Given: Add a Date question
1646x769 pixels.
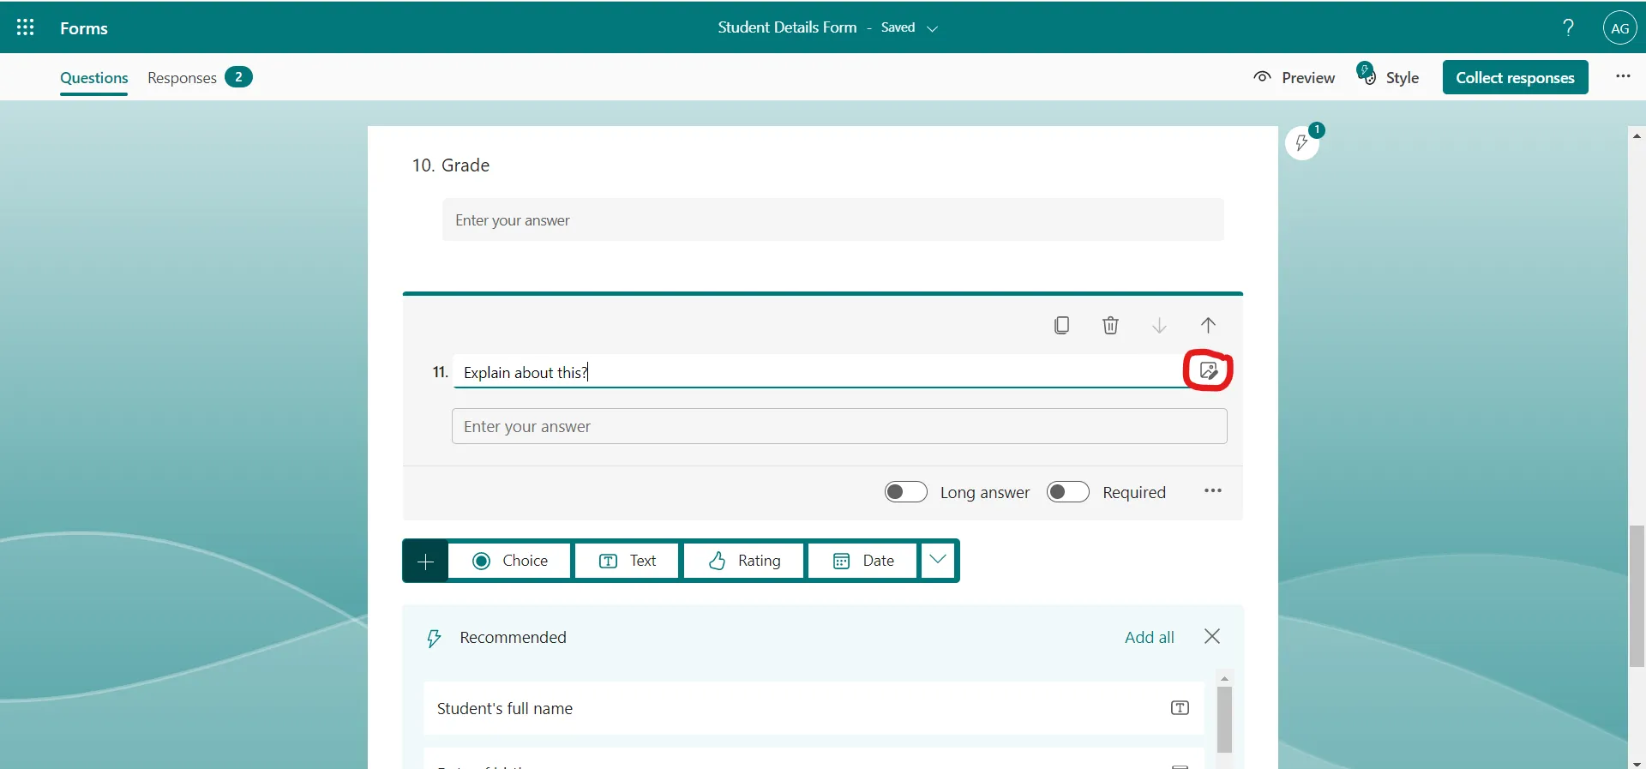Looking at the screenshot, I should [863, 561].
